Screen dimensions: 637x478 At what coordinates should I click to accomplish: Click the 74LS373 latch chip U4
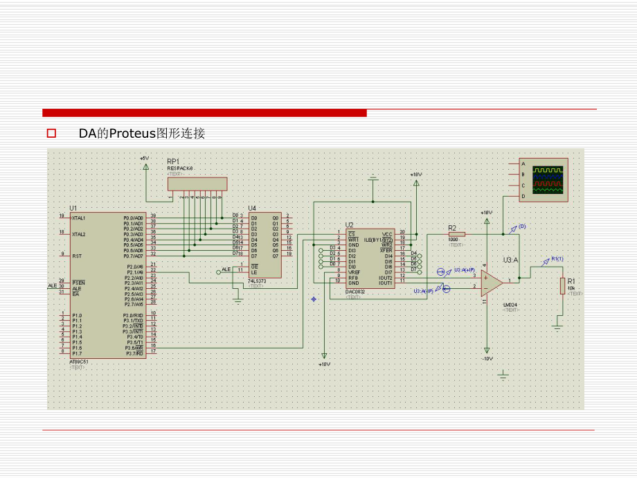point(265,244)
